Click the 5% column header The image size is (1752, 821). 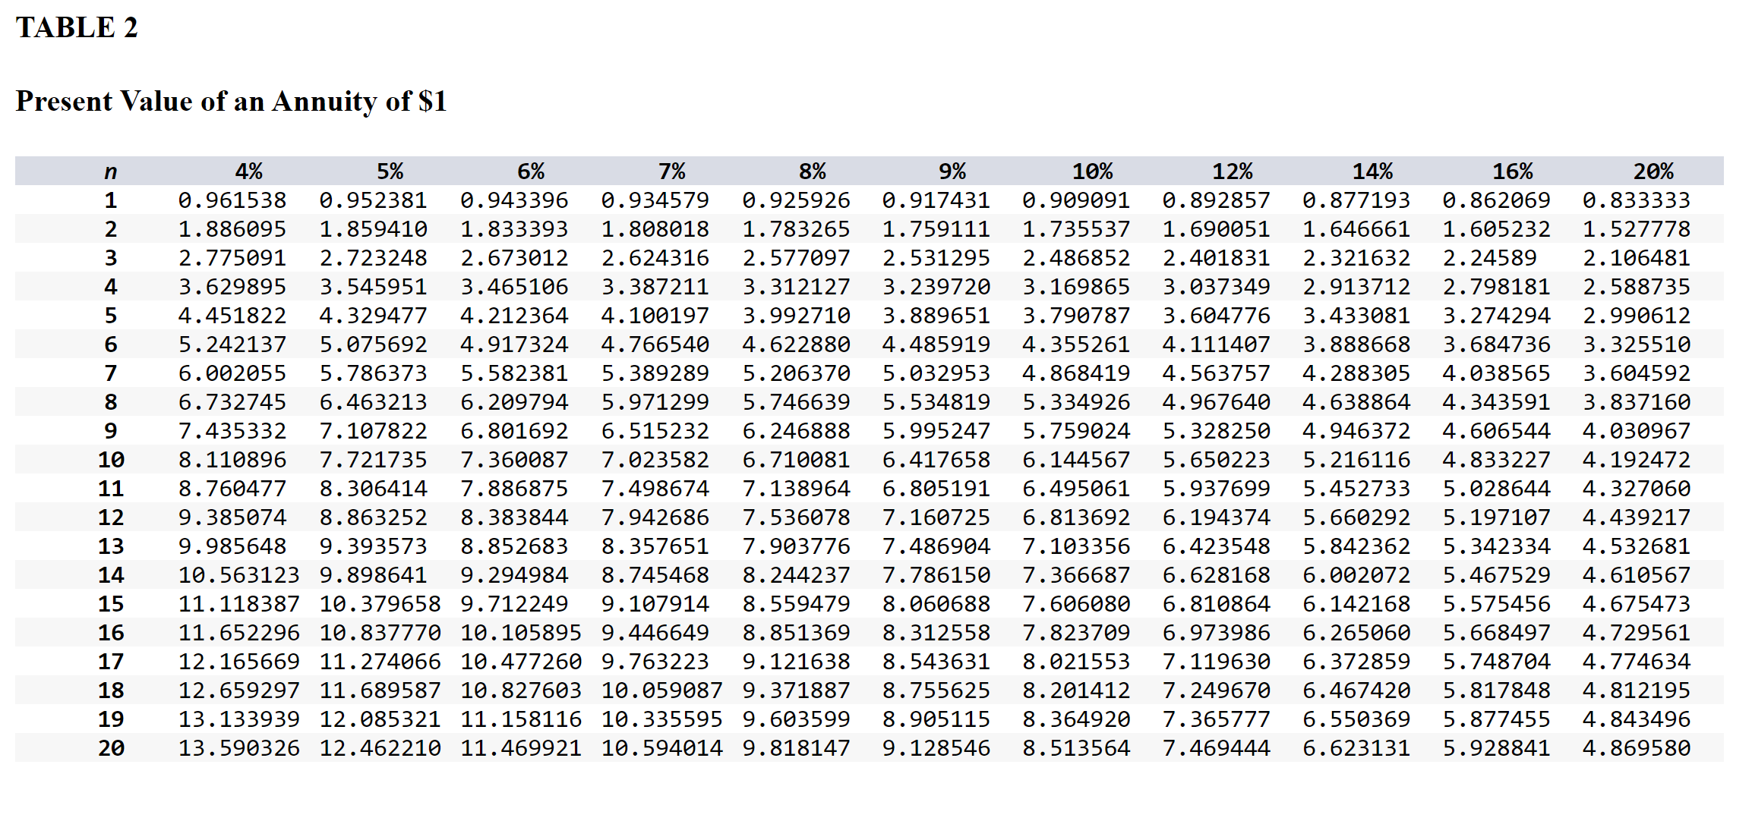pyautogui.click(x=392, y=171)
